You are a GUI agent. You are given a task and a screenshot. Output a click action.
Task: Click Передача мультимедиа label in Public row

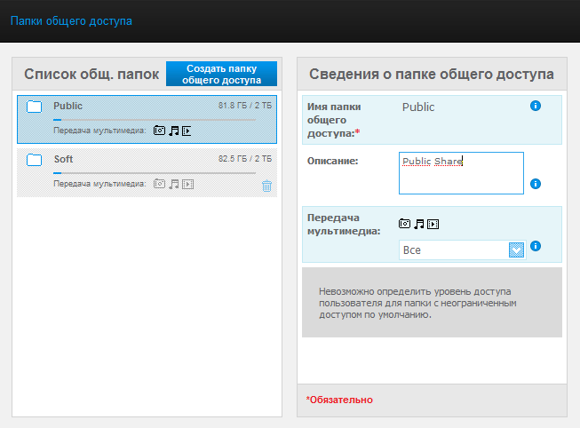pos(99,131)
